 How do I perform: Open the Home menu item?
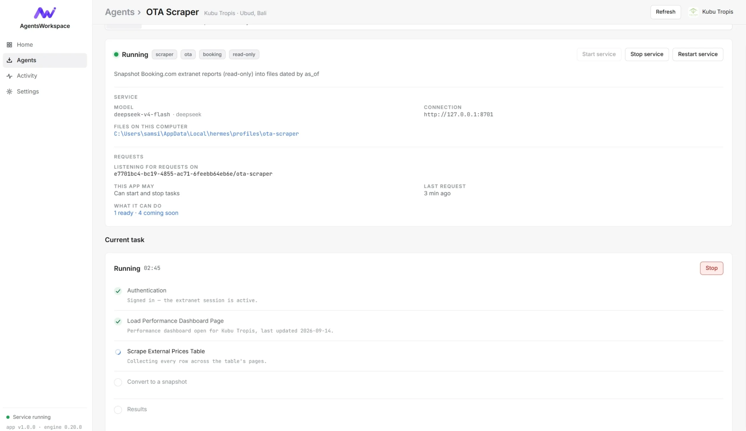point(45,45)
